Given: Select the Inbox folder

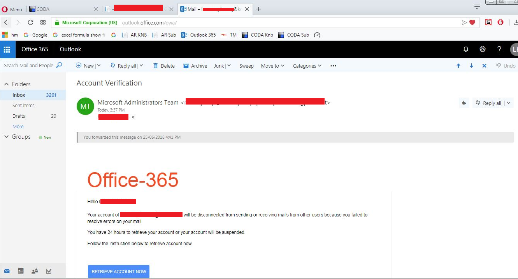Looking at the screenshot, I should tap(33, 95).
